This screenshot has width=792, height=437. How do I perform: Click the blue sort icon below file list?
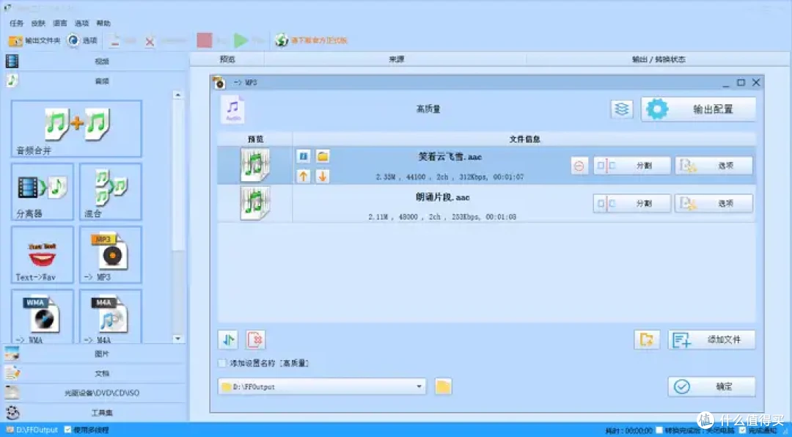click(x=228, y=339)
